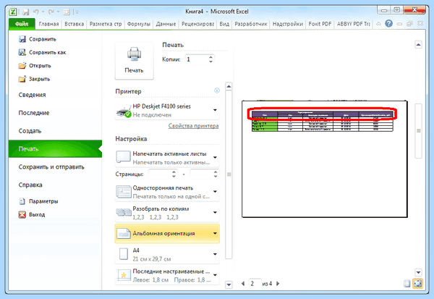Click the Страницы to field

(x=202, y=174)
